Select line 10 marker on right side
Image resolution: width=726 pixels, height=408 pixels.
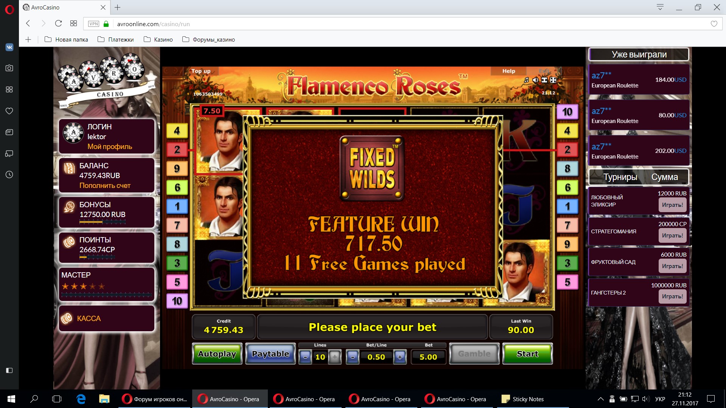tap(567, 112)
